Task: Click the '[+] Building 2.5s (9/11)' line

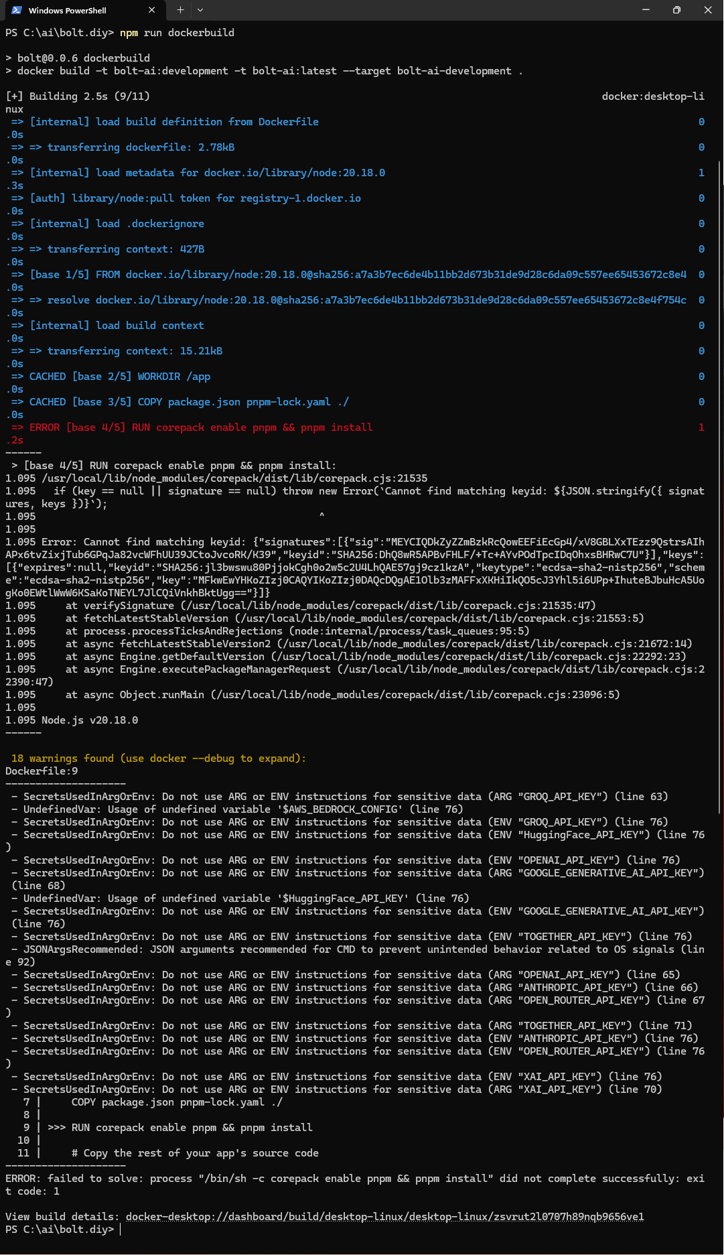Action: point(78,96)
